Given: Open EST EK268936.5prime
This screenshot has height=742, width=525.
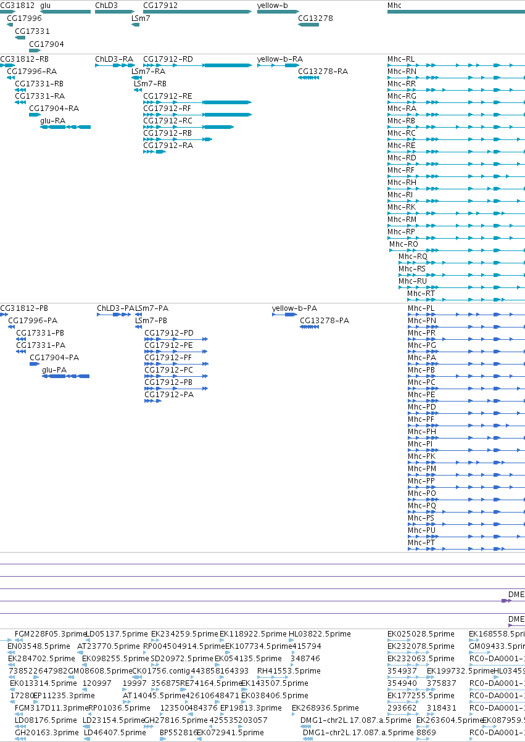Looking at the screenshot, I should [x=325, y=708].
